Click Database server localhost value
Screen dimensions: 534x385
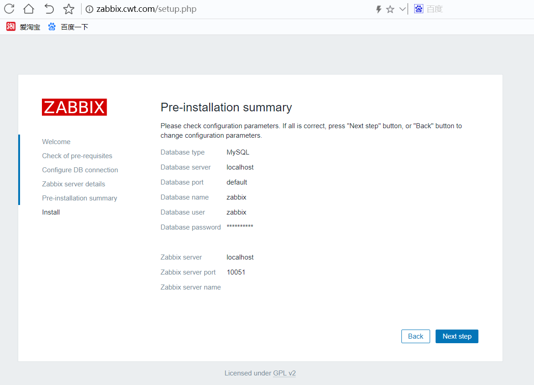pos(240,167)
